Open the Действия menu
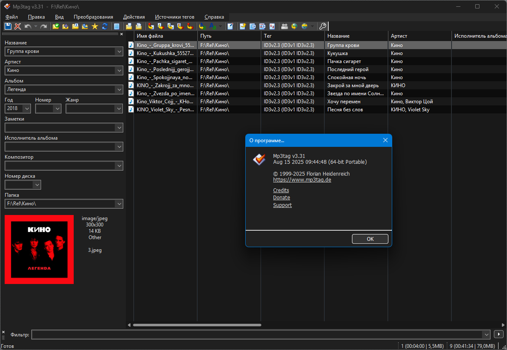The image size is (507, 350). tap(134, 17)
